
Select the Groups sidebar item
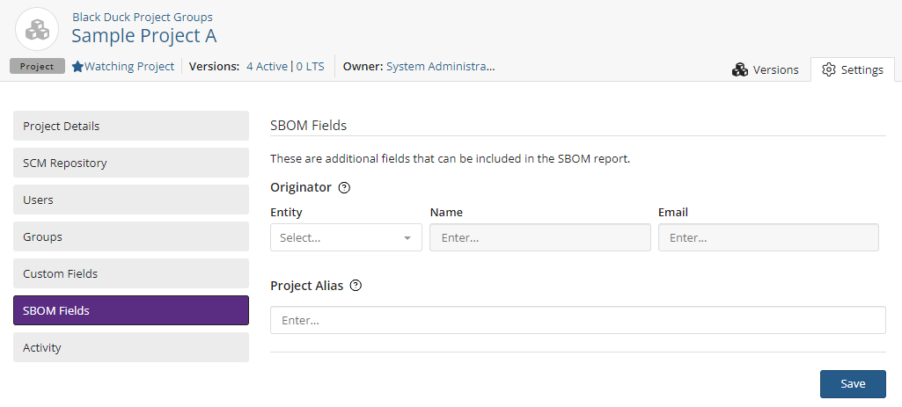tap(130, 236)
